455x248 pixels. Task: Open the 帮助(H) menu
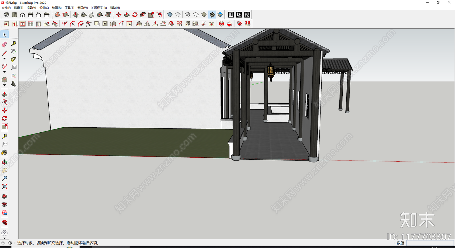click(x=115, y=8)
